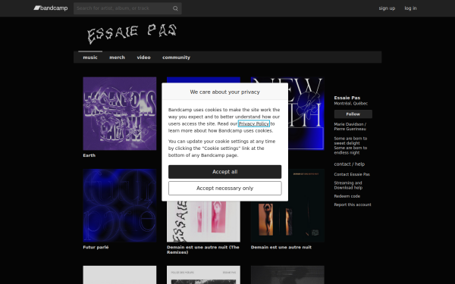Accept necessary cookies only

pyautogui.click(x=225, y=189)
